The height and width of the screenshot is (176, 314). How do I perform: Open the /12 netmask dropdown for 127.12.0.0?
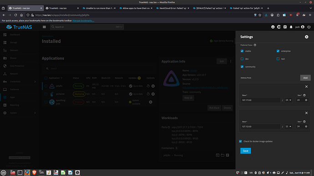pos(288,126)
